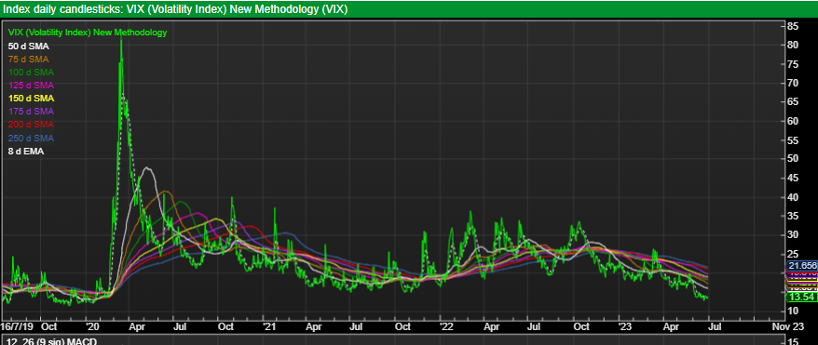
Task: Click the 125 d SMA legend label
Action: pos(31,86)
